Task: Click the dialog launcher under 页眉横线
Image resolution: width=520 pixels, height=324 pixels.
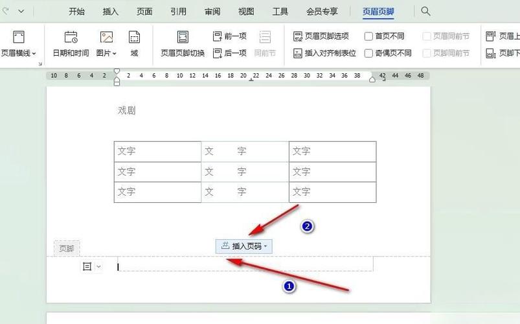Action: (40, 64)
